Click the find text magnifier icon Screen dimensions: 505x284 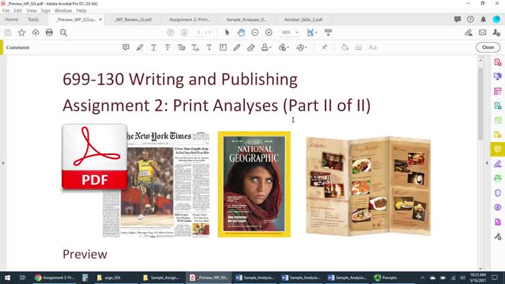pos(63,33)
